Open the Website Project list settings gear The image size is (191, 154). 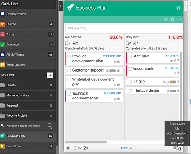click(51, 116)
